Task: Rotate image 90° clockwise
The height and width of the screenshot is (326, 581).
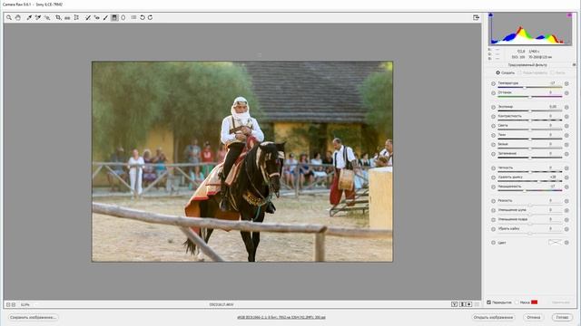Action: [151, 17]
